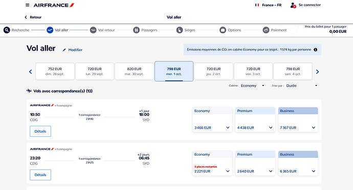Viewport: 353px width, 190px height.
Task: Show next dates with right arrow
Action: 317,72
